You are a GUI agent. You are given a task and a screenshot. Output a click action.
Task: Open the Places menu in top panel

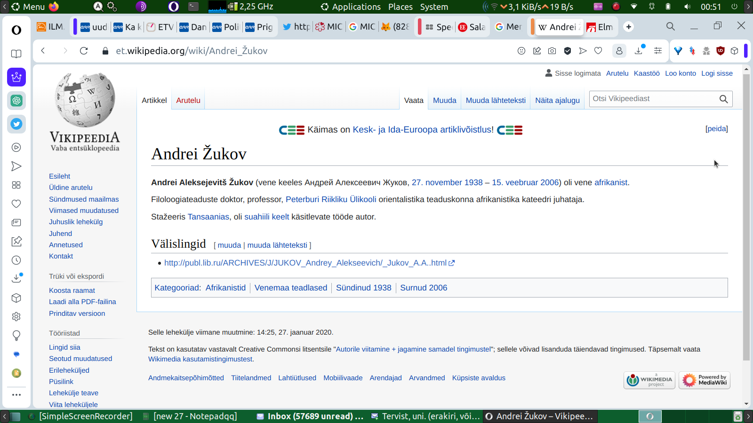(401, 7)
